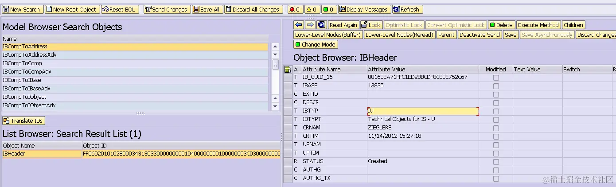Viewport: 616px width, 187px height.
Task: Click IBTYPT value Technical Objects for IS - U
Action: pos(423,119)
